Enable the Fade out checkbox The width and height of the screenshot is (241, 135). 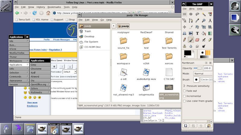(184, 91)
